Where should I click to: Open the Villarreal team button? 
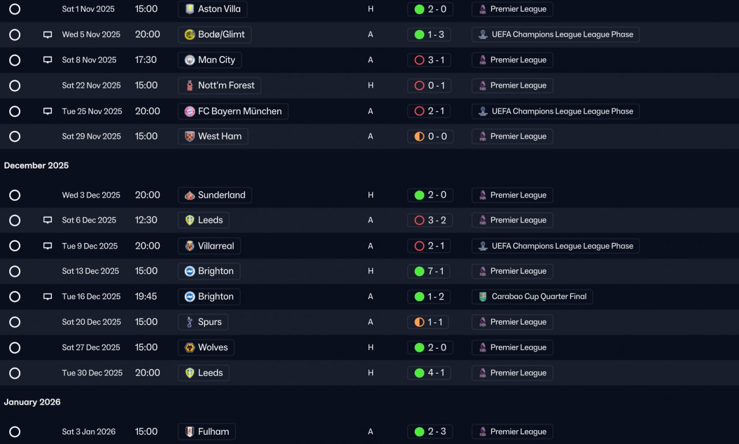pyautogui.click(x=209, y=246)
